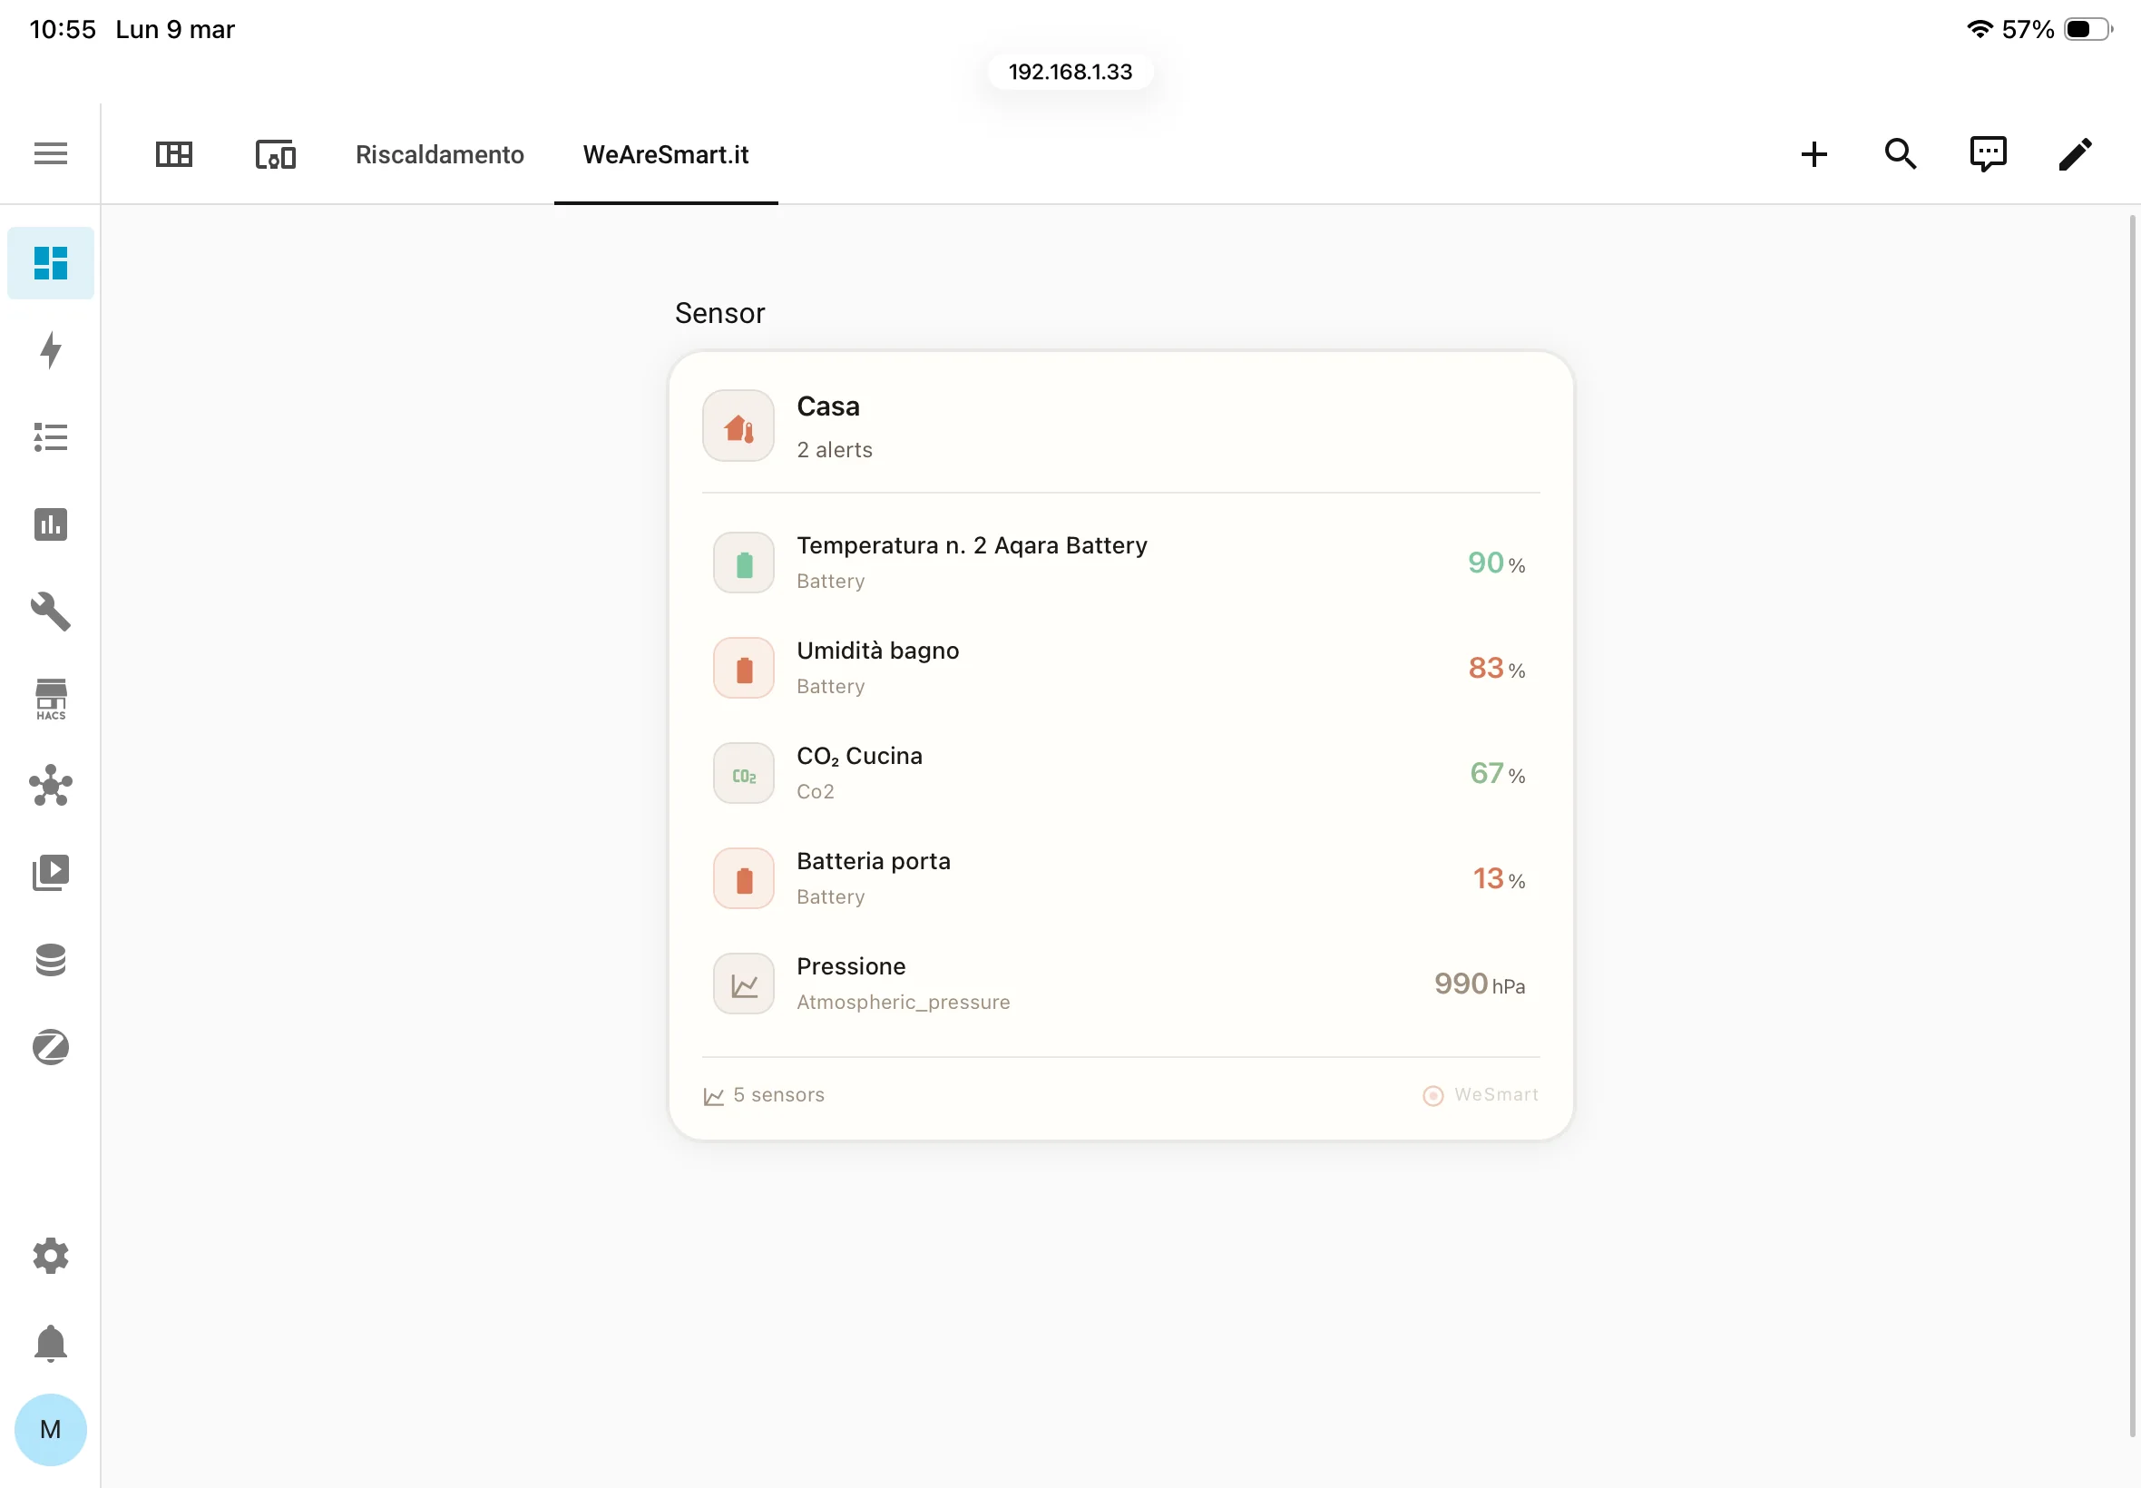The height and width of the screenshot is (1488, 2141).
Task: Add a new card with the plus button
Action: 1813,153
